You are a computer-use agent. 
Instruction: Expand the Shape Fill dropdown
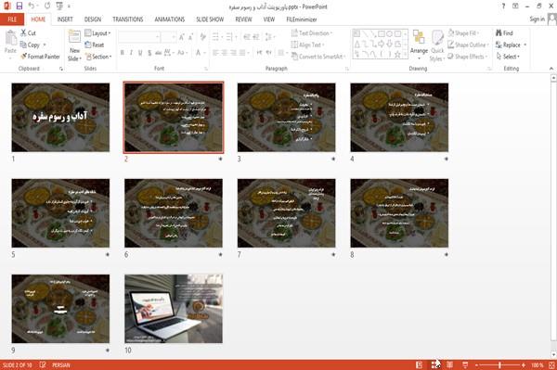pos(463,33)
